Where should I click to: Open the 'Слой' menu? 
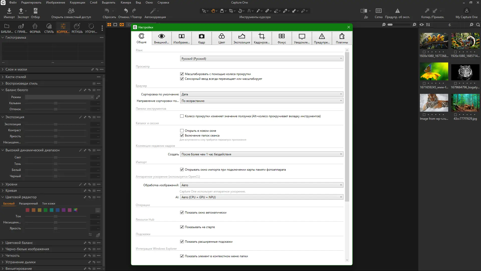(x=93, y=3)
